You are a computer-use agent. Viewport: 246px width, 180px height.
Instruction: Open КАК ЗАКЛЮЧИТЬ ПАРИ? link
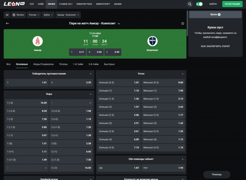(215, 46)
